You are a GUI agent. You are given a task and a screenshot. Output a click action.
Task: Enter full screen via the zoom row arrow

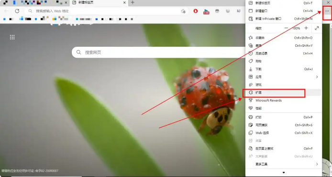pyautogui.click(x=317, y=28)
